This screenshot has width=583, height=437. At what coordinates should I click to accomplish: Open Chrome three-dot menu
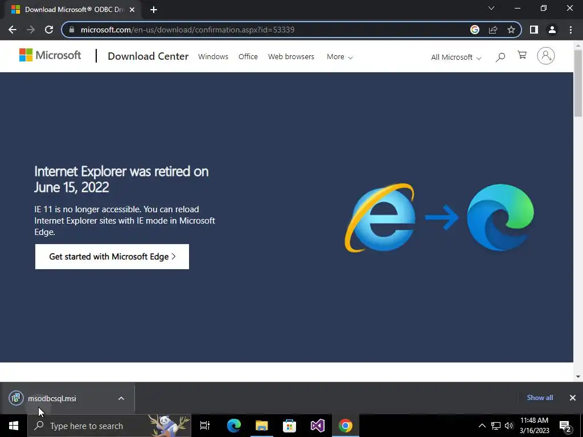pyautogui.click(x=570, y=30)
